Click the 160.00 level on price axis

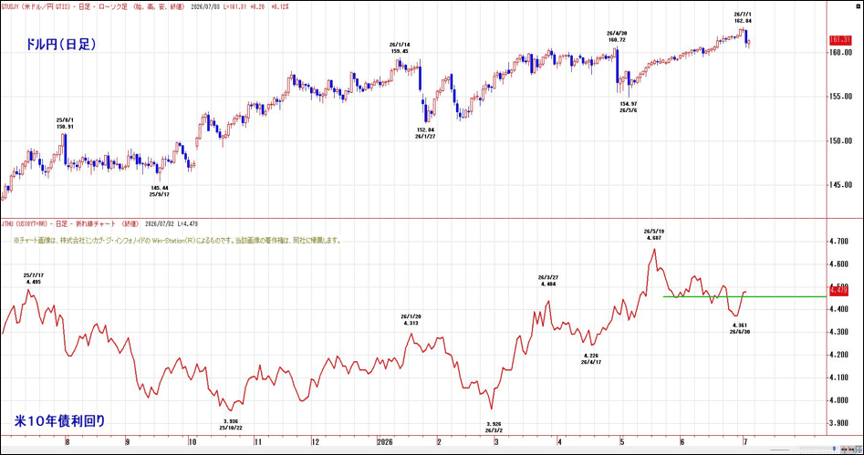(x=841, y=53)
